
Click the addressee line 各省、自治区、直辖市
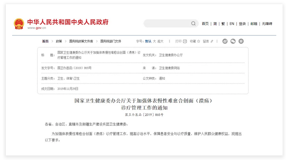[86, 124]
